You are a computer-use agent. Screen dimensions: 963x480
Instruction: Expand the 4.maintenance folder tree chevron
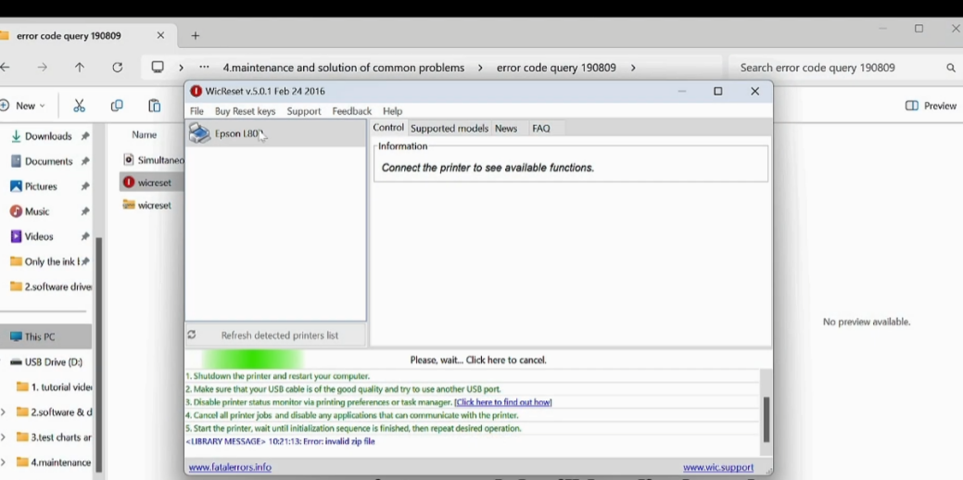(x=3, y=462)
